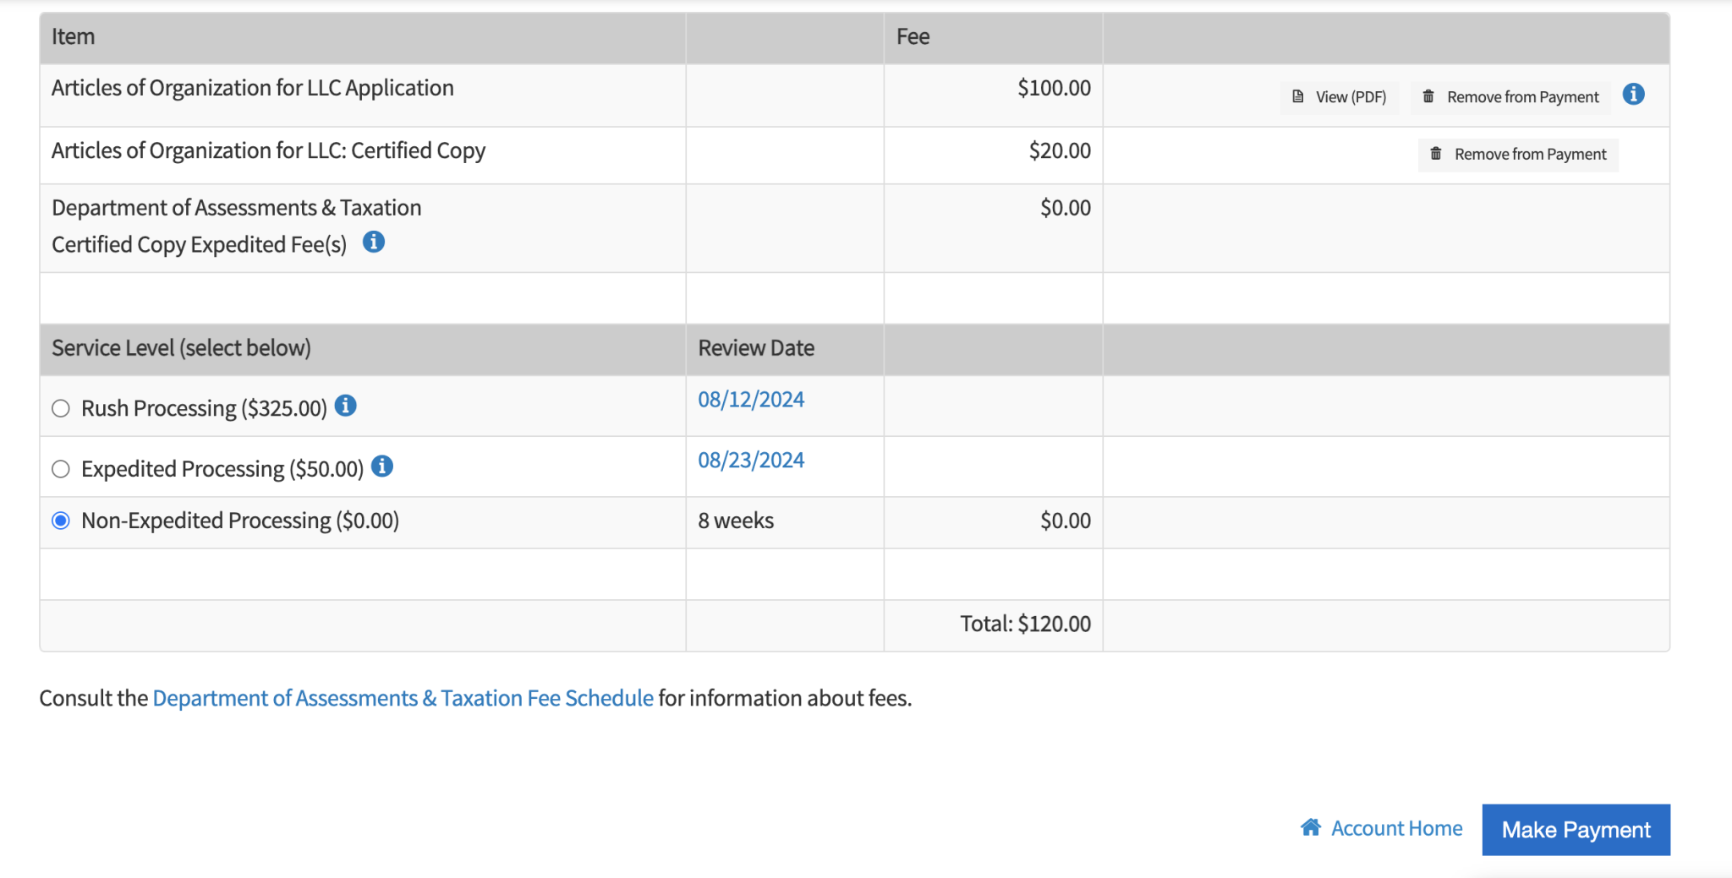The height and width of the screenshot is (878, 1732).
Task: Remove Certified Copy from payment
Action: (x=1519, y=155)
